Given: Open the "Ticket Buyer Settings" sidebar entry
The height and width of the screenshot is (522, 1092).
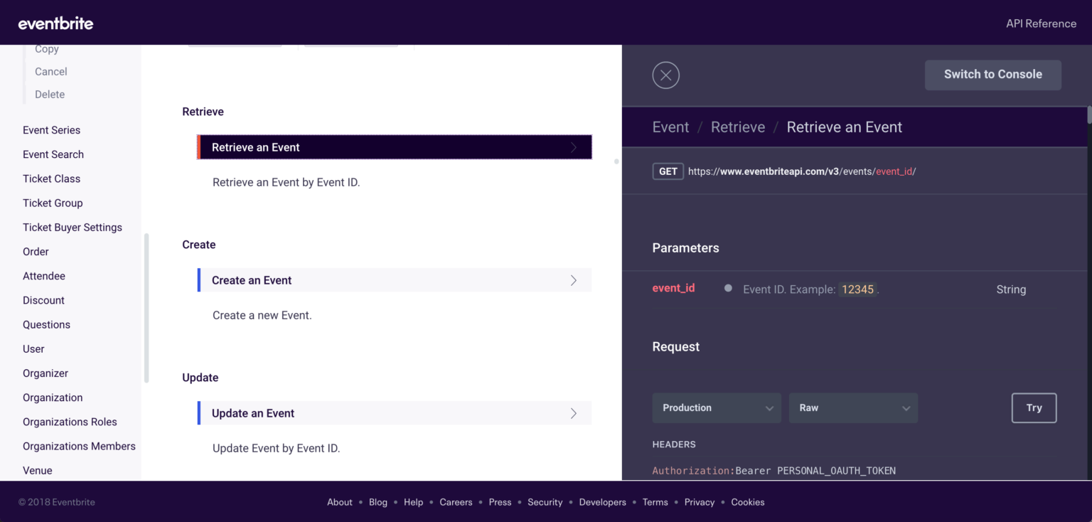Looking at the screenshot, I should [x=72, y=227].
